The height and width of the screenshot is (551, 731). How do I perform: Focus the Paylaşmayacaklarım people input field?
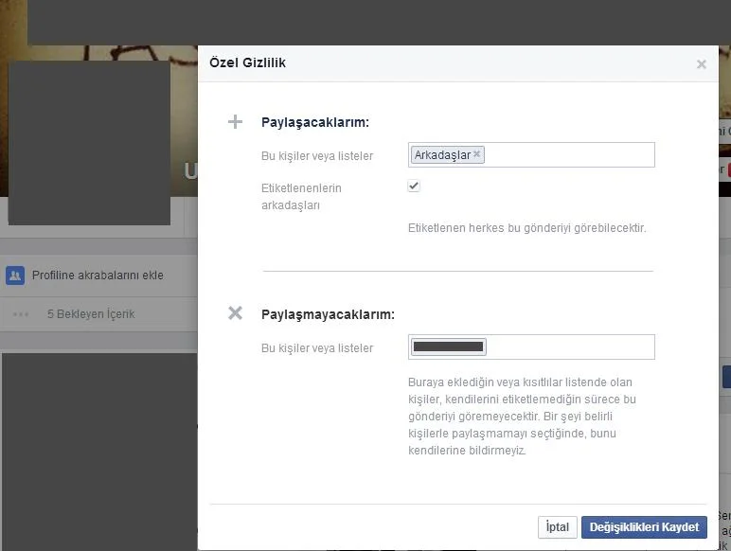(568, 347)
